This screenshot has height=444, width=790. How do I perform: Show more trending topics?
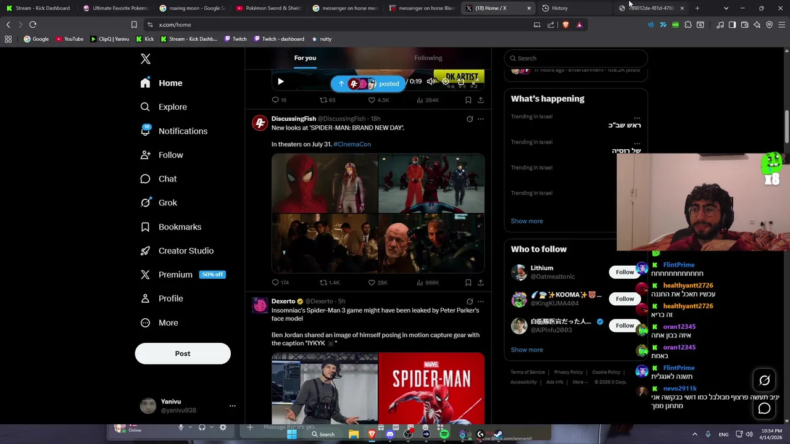[526, 221]
